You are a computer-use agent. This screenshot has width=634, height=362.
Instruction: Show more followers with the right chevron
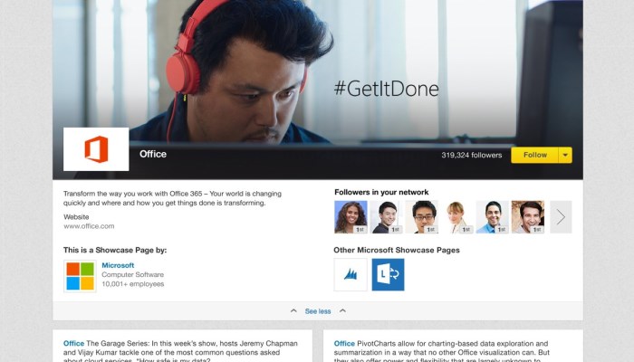tap(561, 217)
